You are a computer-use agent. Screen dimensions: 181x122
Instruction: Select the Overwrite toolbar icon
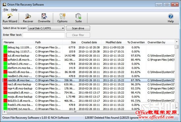[x=44, y=18]
